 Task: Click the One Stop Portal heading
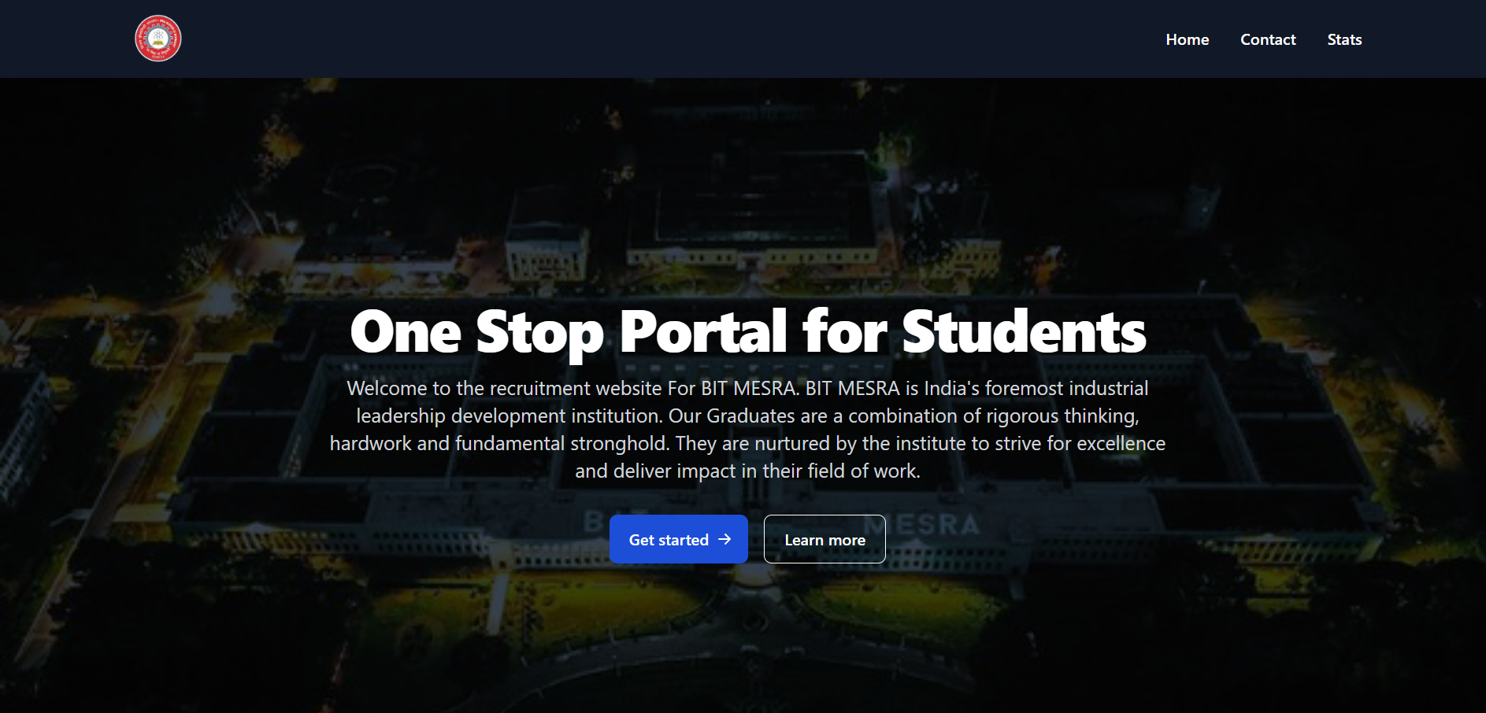click(x=747, y=331)
